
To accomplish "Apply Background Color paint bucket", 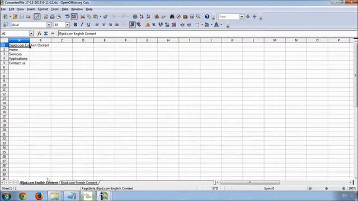I will coord(207,25).
